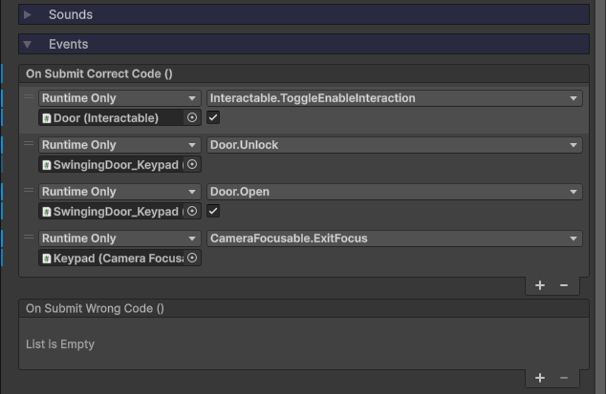The height and width of the screenshot is (394, 606).
Task: Uncheck the ToggleEnableInteraction boolean checkbox
Action: point(213,117)
